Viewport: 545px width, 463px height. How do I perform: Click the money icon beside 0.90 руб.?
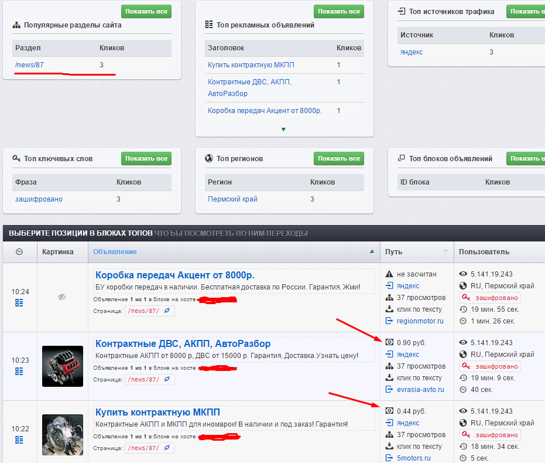point(389,342)
